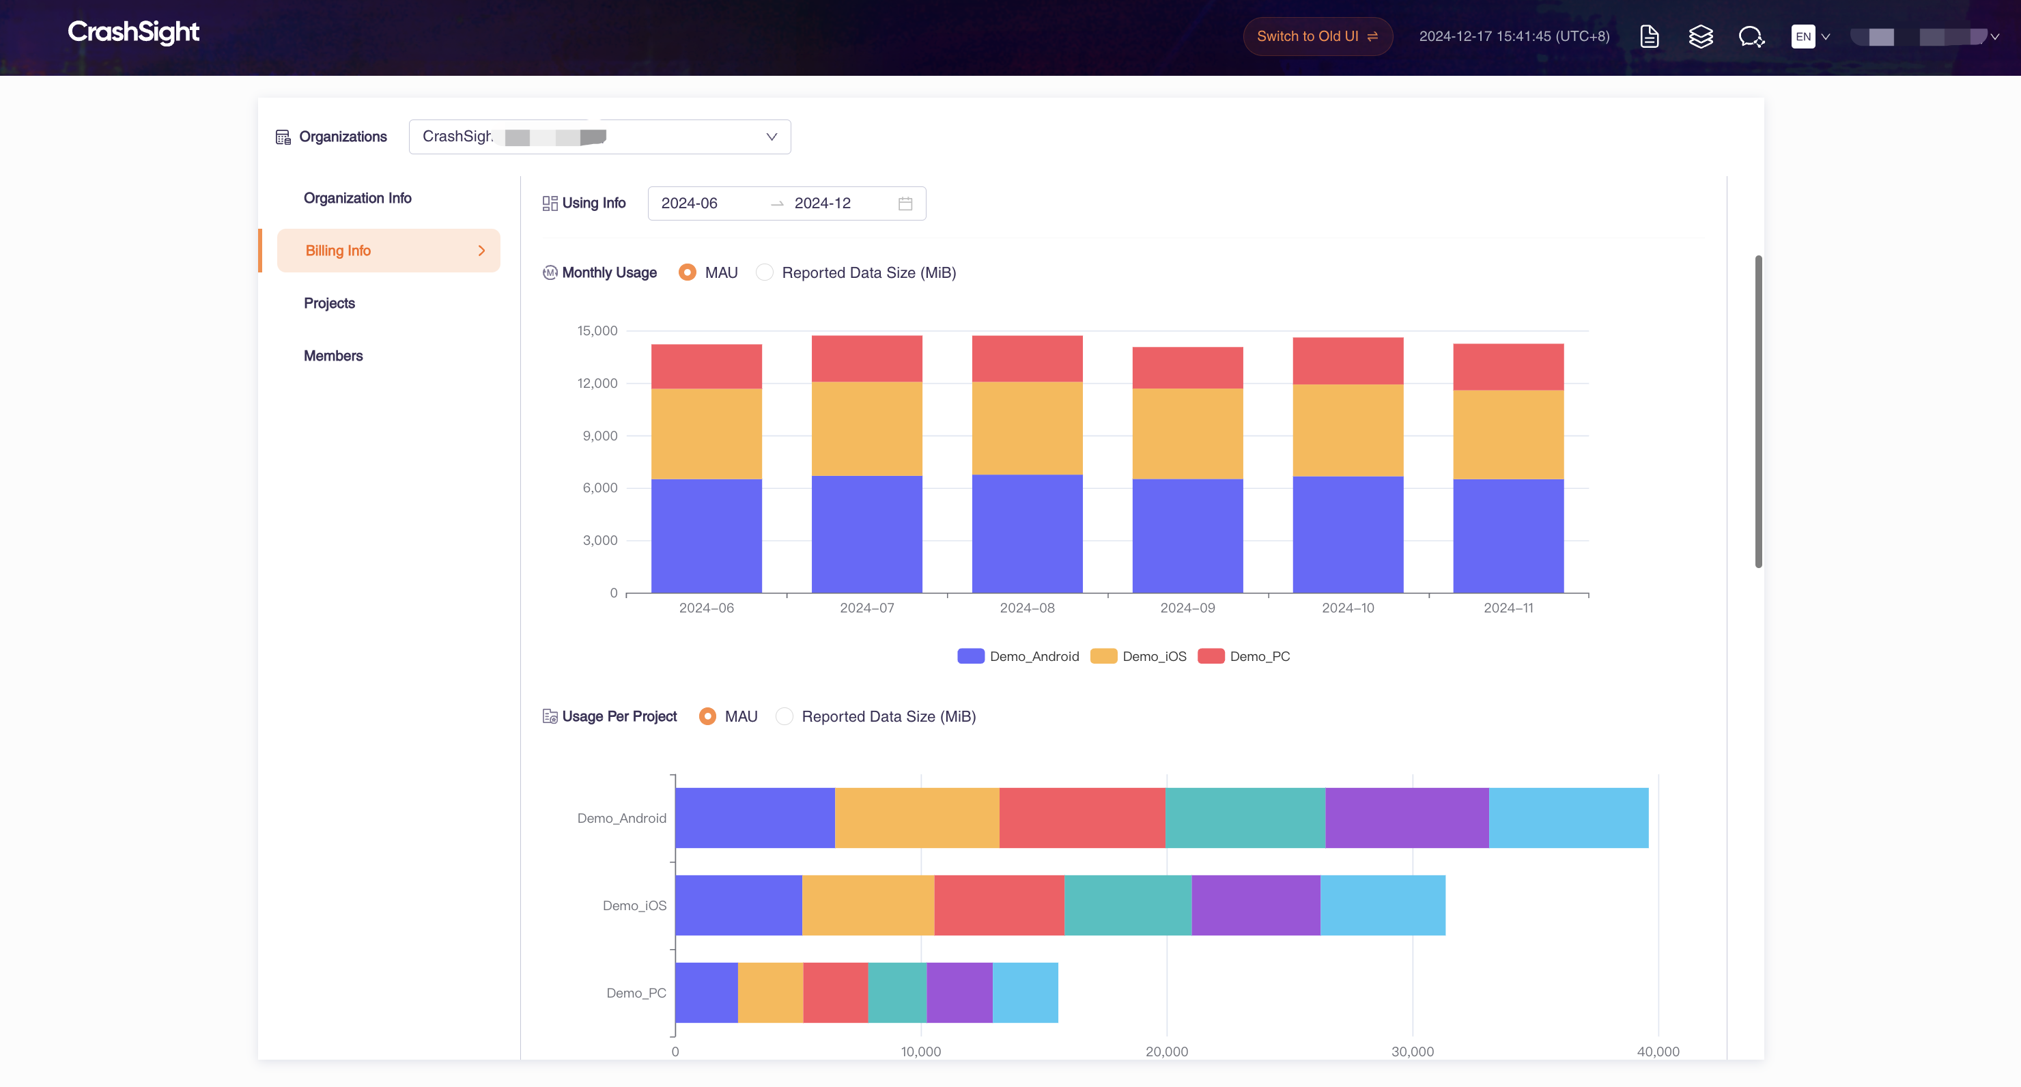
Task: Click the EN language badge
Action: pyautogui.click(x=1803, y=36)
